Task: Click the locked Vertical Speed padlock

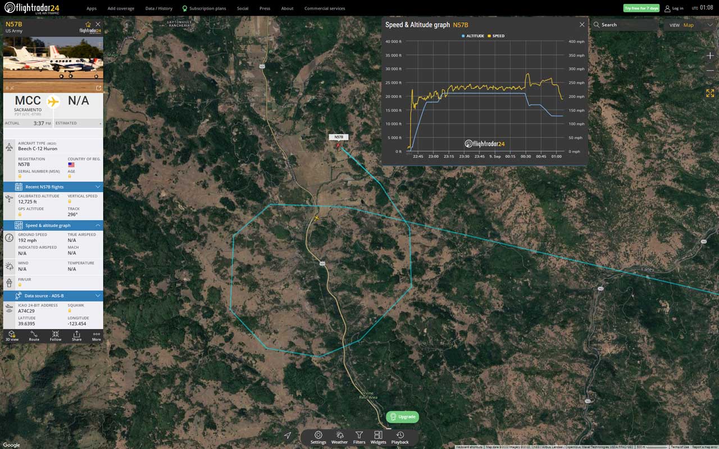Action: [x=70, y=202]
